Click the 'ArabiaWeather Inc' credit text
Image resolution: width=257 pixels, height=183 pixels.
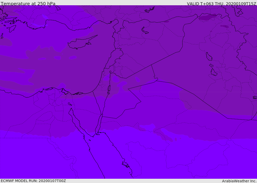[239, 181]
